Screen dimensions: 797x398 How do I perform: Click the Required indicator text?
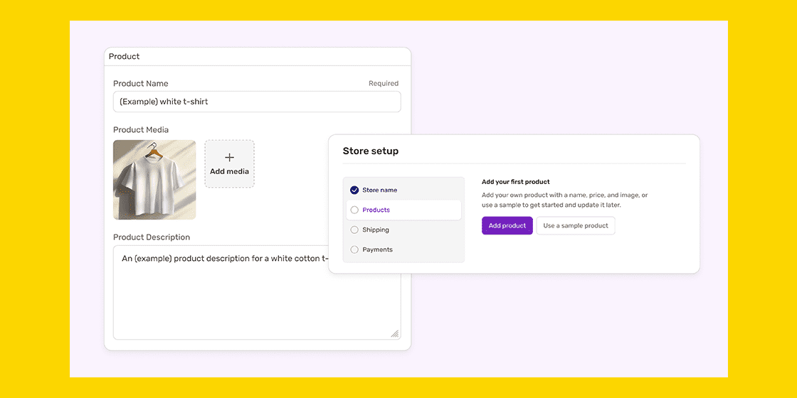[x=384, y=83]
